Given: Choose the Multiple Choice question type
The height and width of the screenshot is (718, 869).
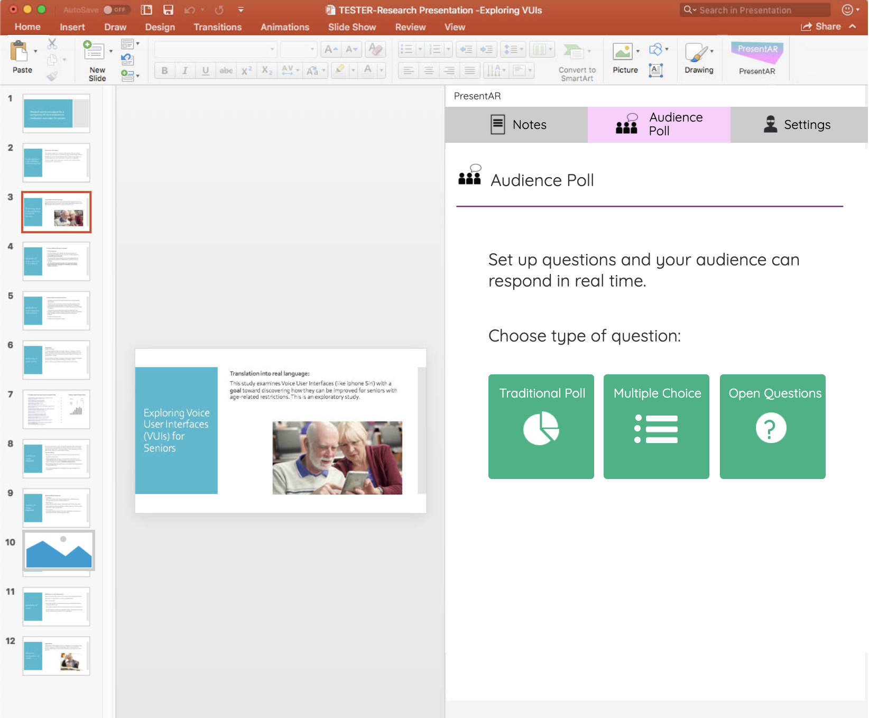Looking at the screenshot, I should click(657, 427).
